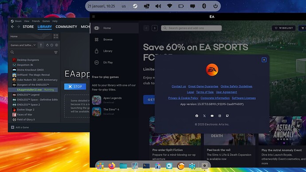
Task: Click Steam forward navigation arrow
Action: click(18, 27)
